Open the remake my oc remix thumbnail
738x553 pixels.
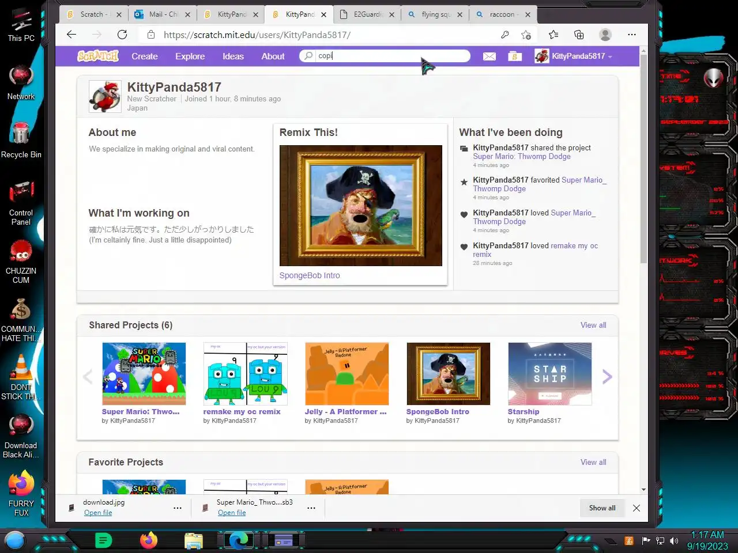click(x=246, y=374)
